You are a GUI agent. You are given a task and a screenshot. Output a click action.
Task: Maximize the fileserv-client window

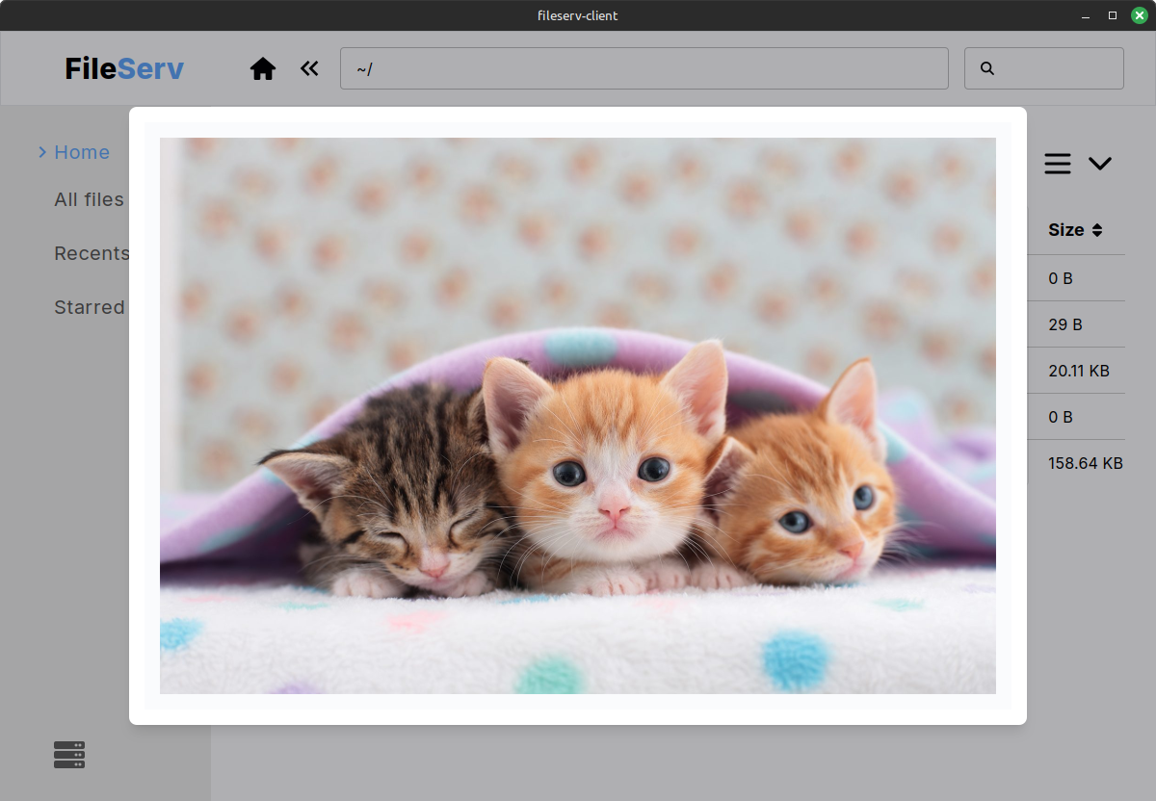coord(1113,15)
